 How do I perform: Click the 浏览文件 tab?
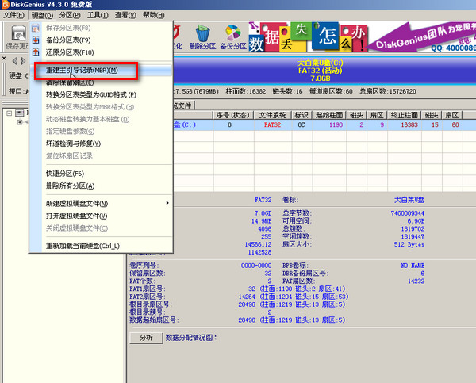click(x=184, y=105)
